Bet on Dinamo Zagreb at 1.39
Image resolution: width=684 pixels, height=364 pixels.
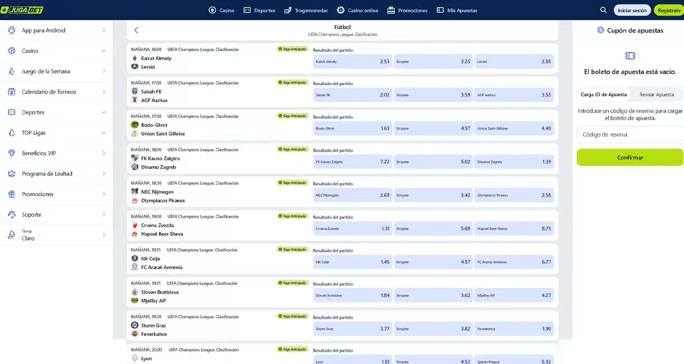[x=514, y=162]
